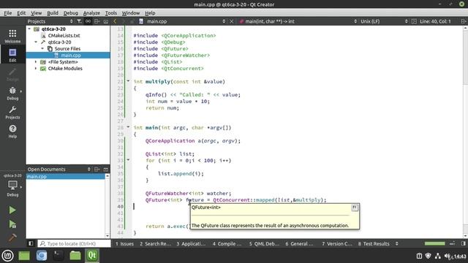Image resolution: width=468 pixels, height=263 pixels.
Task: Go back in navigation history
Action: tap(115, 21)
